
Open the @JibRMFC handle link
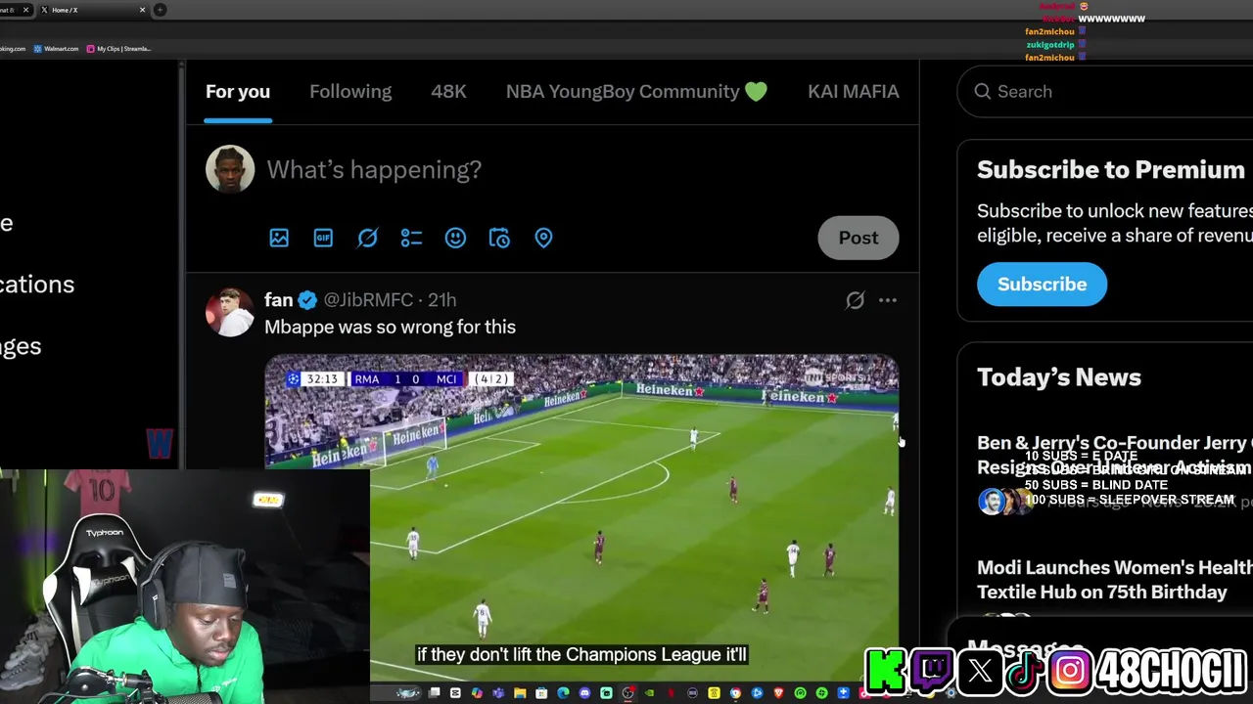pos(368,300)
